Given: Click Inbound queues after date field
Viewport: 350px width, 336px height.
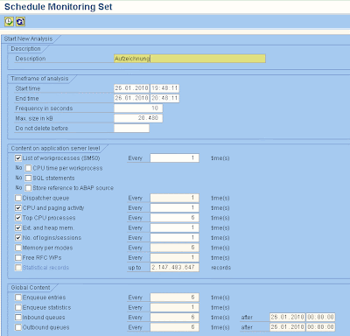Looking at the screenshot, I should (287, 318).
